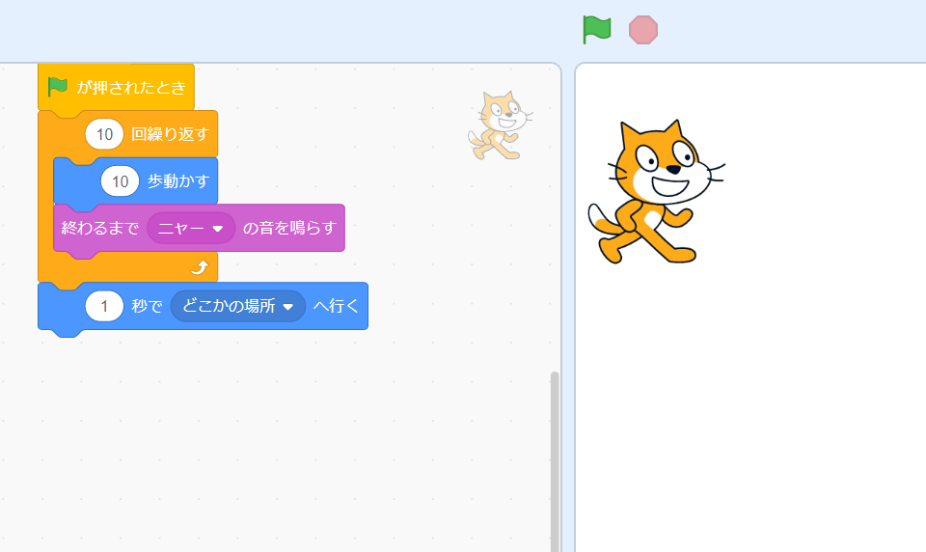Screen dimensions: 926x552
Task: Edit the move steps 10 field
Action: coord(120,180)
